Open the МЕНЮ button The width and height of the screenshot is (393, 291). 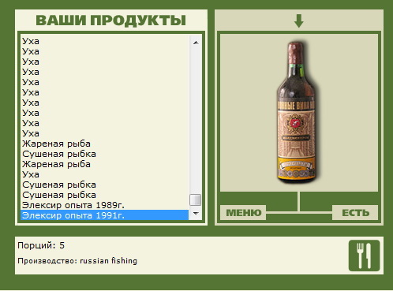coord(243,212)
